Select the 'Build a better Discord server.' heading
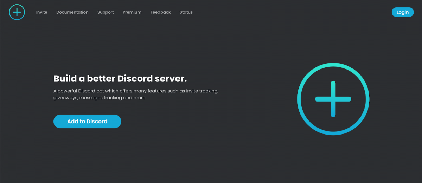The image size is (422, 183). [x=120, y=78]
